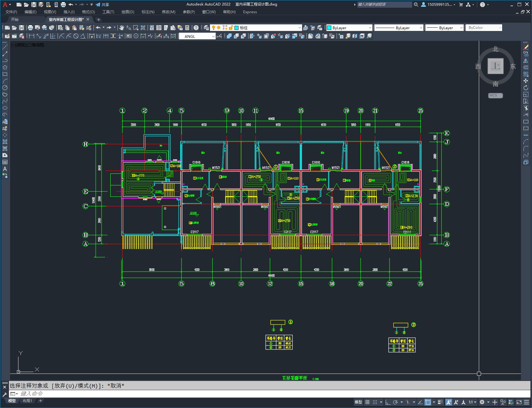Expand the user account 1505999135 dropdown
532x408 pixels.
(x=438, y=5)
